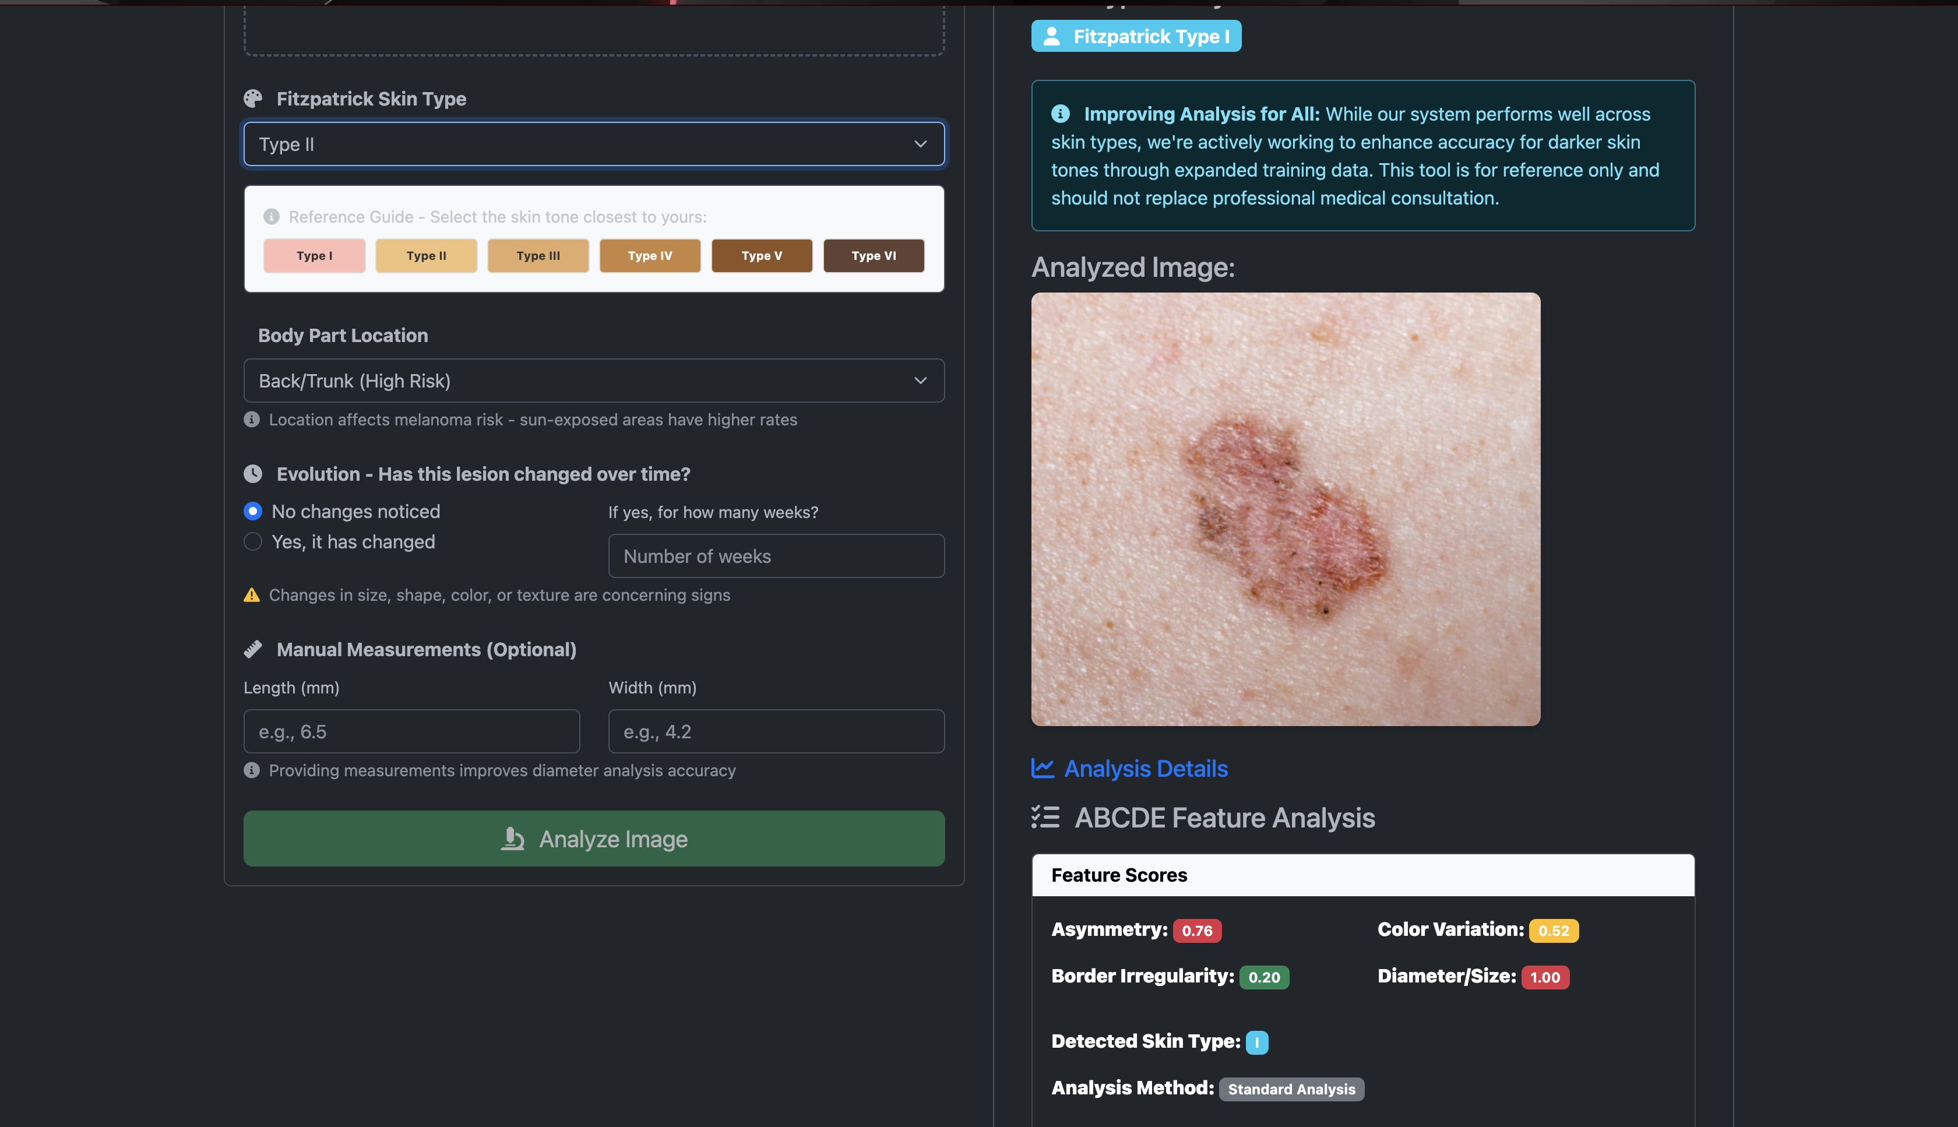Open the Analysis Details link
The height and width of the screenshot is (1127, 1958).
point(1146,769)
